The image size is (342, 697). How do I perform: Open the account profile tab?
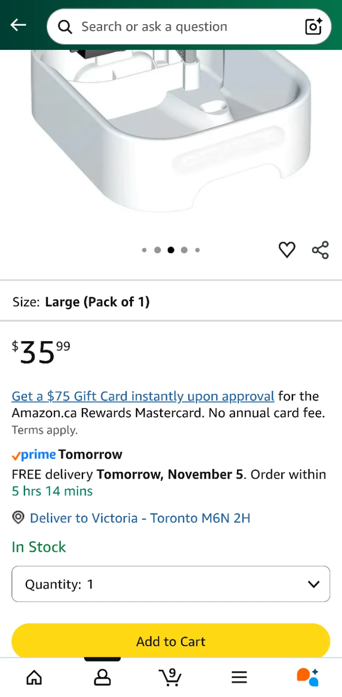tap(102, 677)
